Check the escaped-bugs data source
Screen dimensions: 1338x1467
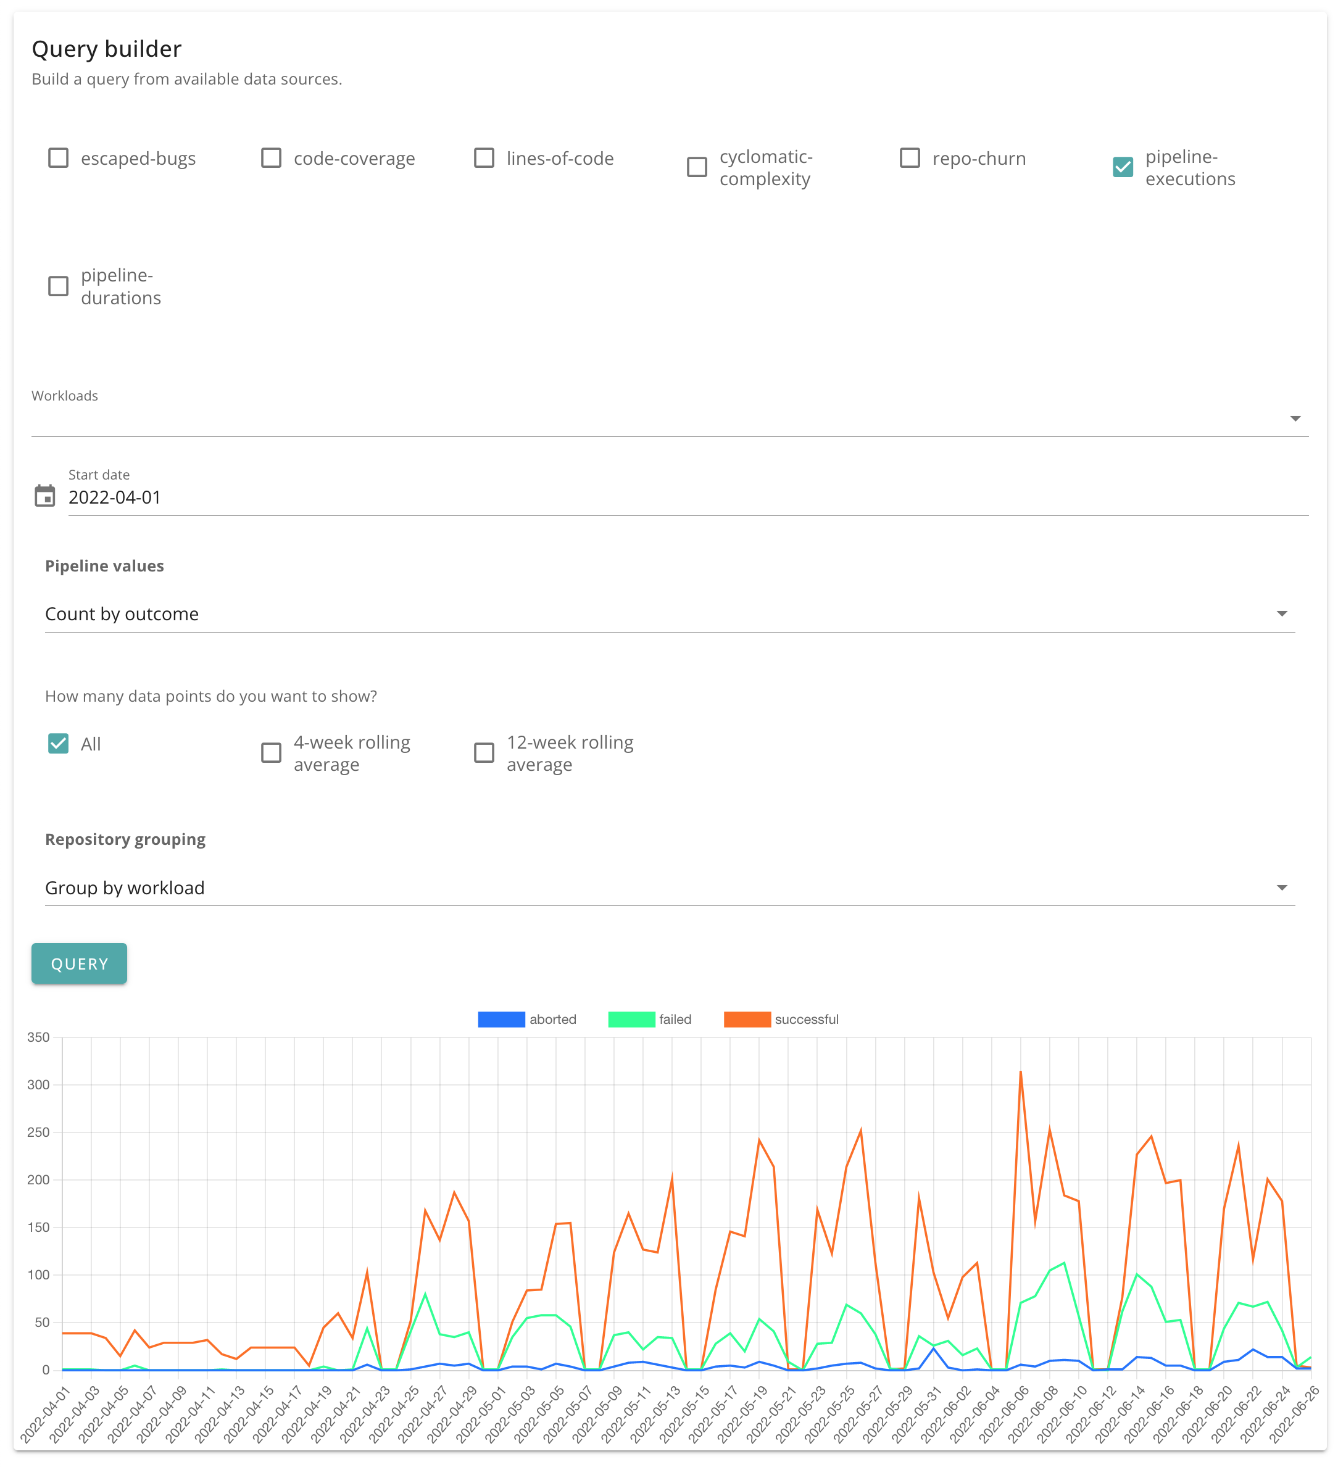click(58, 158)
